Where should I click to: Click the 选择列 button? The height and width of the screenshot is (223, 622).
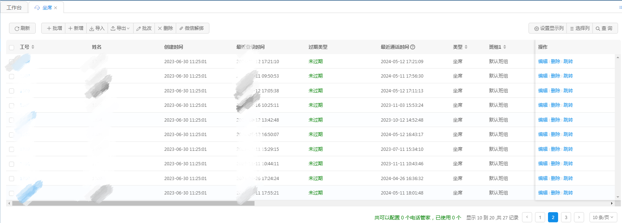click(x=580, y=28)
